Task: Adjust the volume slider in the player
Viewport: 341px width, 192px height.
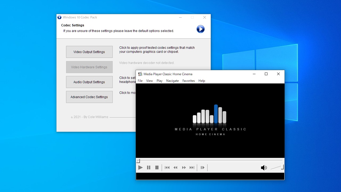Action: tap(277, 167)
